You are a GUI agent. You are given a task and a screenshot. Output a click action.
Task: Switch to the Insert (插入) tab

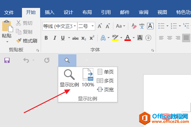[49, 12]
